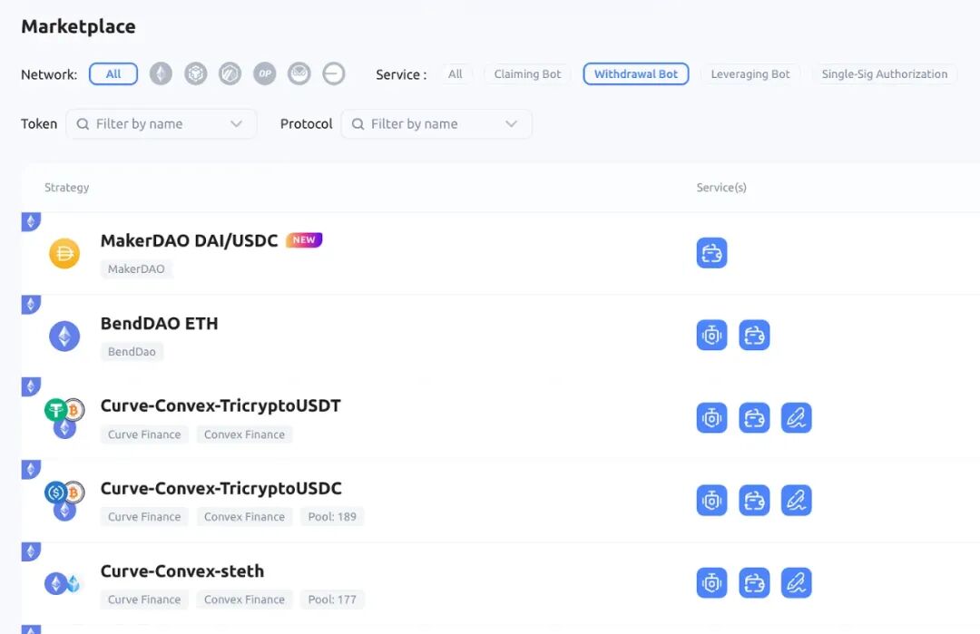
Task: Click Curve-Convex-steth robot service icon
Action: [x=712, y=583]
